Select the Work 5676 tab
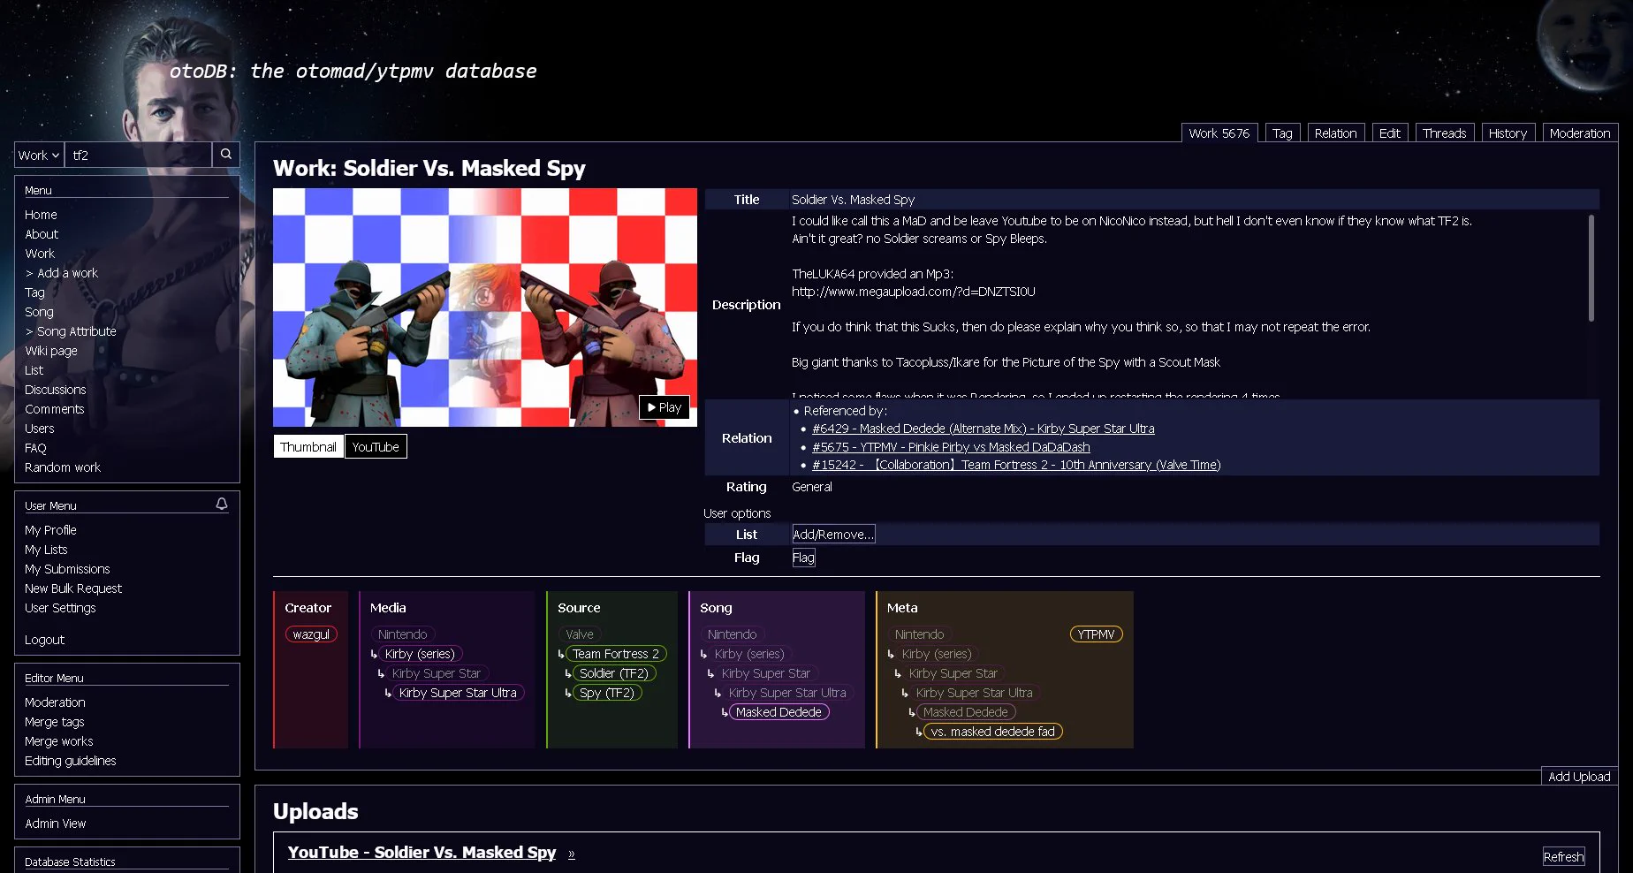The height and width of the screenshot is (873, 1633). tap(1219, 133)
